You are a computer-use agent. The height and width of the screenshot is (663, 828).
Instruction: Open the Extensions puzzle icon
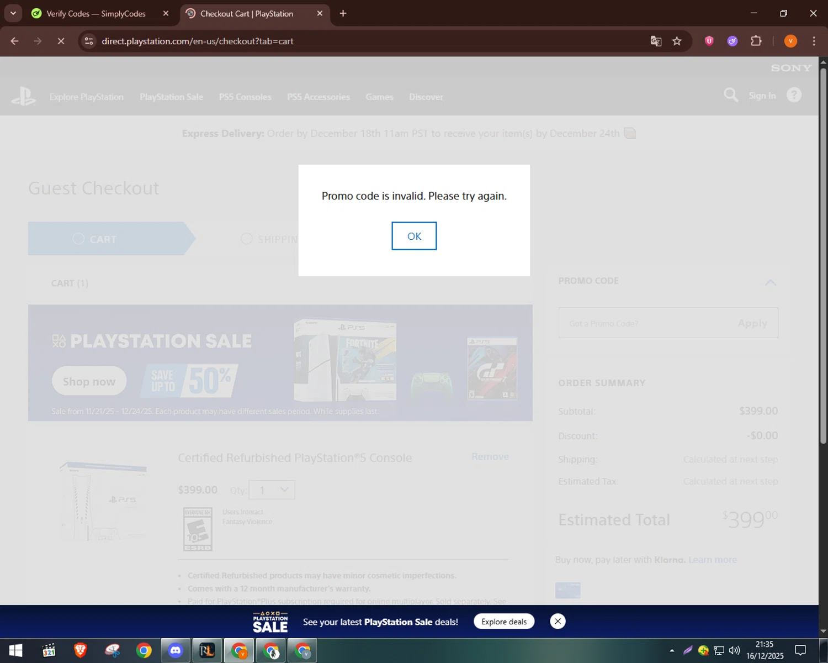(756, 41)
